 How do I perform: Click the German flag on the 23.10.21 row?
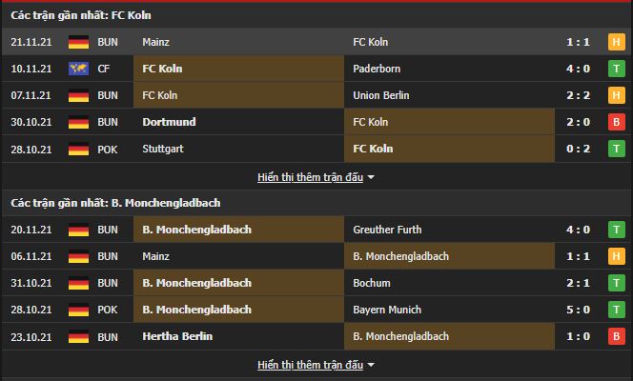(x=79, y=336)
